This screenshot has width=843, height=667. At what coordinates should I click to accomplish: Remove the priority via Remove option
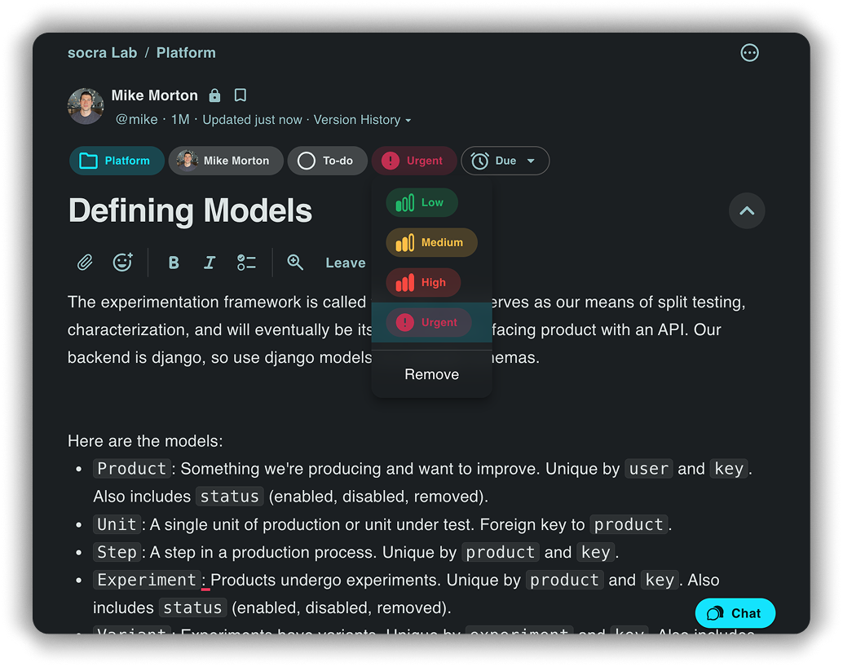tap(431, 374)
